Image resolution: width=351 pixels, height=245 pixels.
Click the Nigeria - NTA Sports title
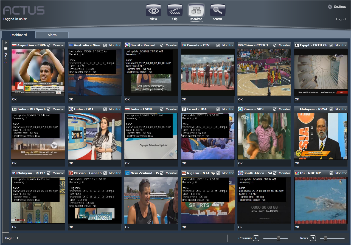coord(201,173)
